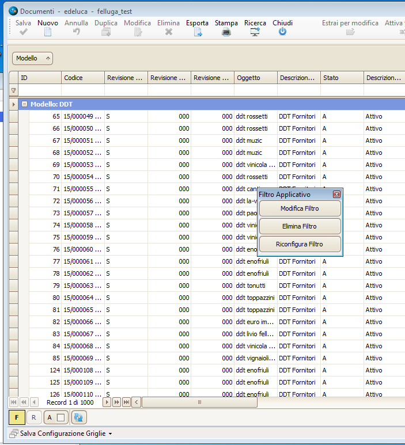Toggle the F filter button
Viewport: 405px width, 445px height.
[17, 417]
